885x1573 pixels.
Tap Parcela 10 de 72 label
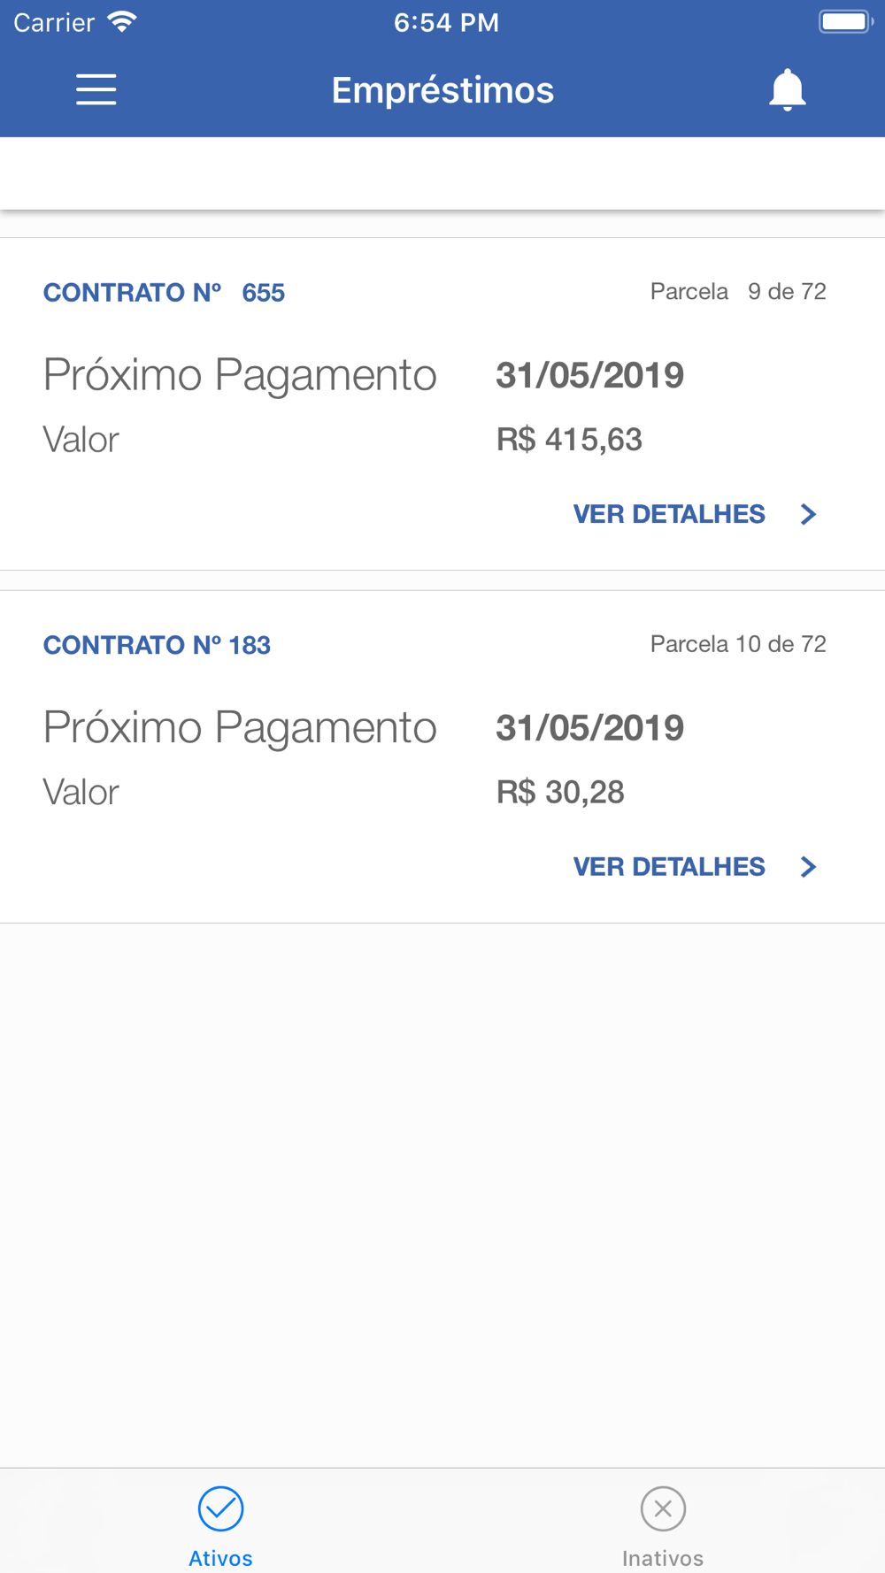pos(738,644)
